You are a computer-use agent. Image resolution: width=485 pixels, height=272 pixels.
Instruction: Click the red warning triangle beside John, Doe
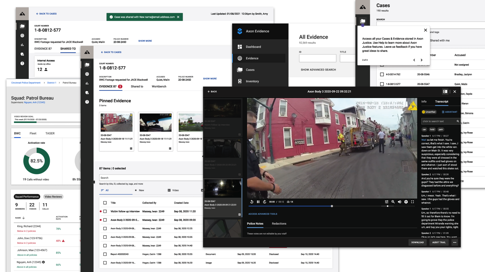(x=63, y=241)
